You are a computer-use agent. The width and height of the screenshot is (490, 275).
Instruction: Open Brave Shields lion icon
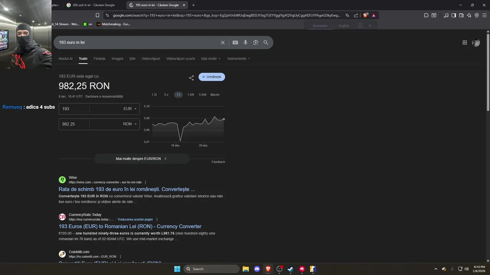pyautogui.click(x=365, y=15)
